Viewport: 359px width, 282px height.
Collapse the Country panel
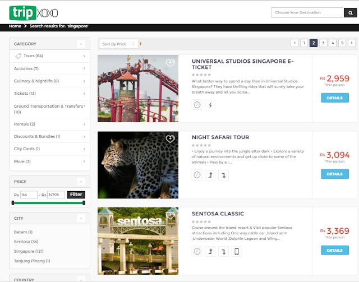(x=81, y=279)
